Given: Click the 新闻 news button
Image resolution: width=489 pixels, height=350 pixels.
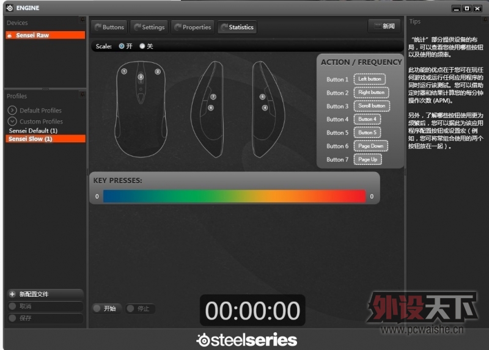Looking at the screenshot, I should [x=384, y=26].
